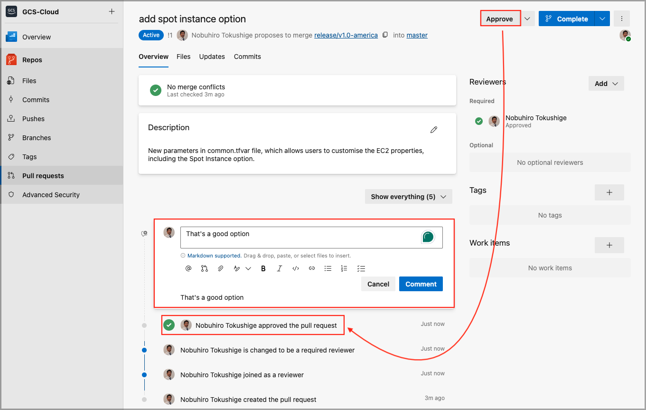Screen dimensions: 646x410
Task: Insert code block using the code icon
Action: pos(296,268)
